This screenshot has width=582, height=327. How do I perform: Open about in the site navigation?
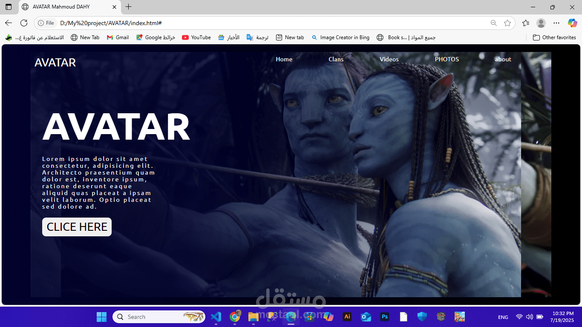point(503,59)
